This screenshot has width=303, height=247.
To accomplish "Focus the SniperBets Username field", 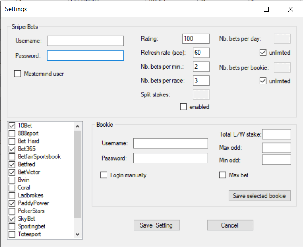I will tap(85, 41).
